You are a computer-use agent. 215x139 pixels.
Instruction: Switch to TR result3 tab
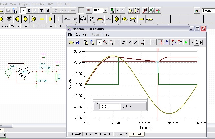click(106, 134)
